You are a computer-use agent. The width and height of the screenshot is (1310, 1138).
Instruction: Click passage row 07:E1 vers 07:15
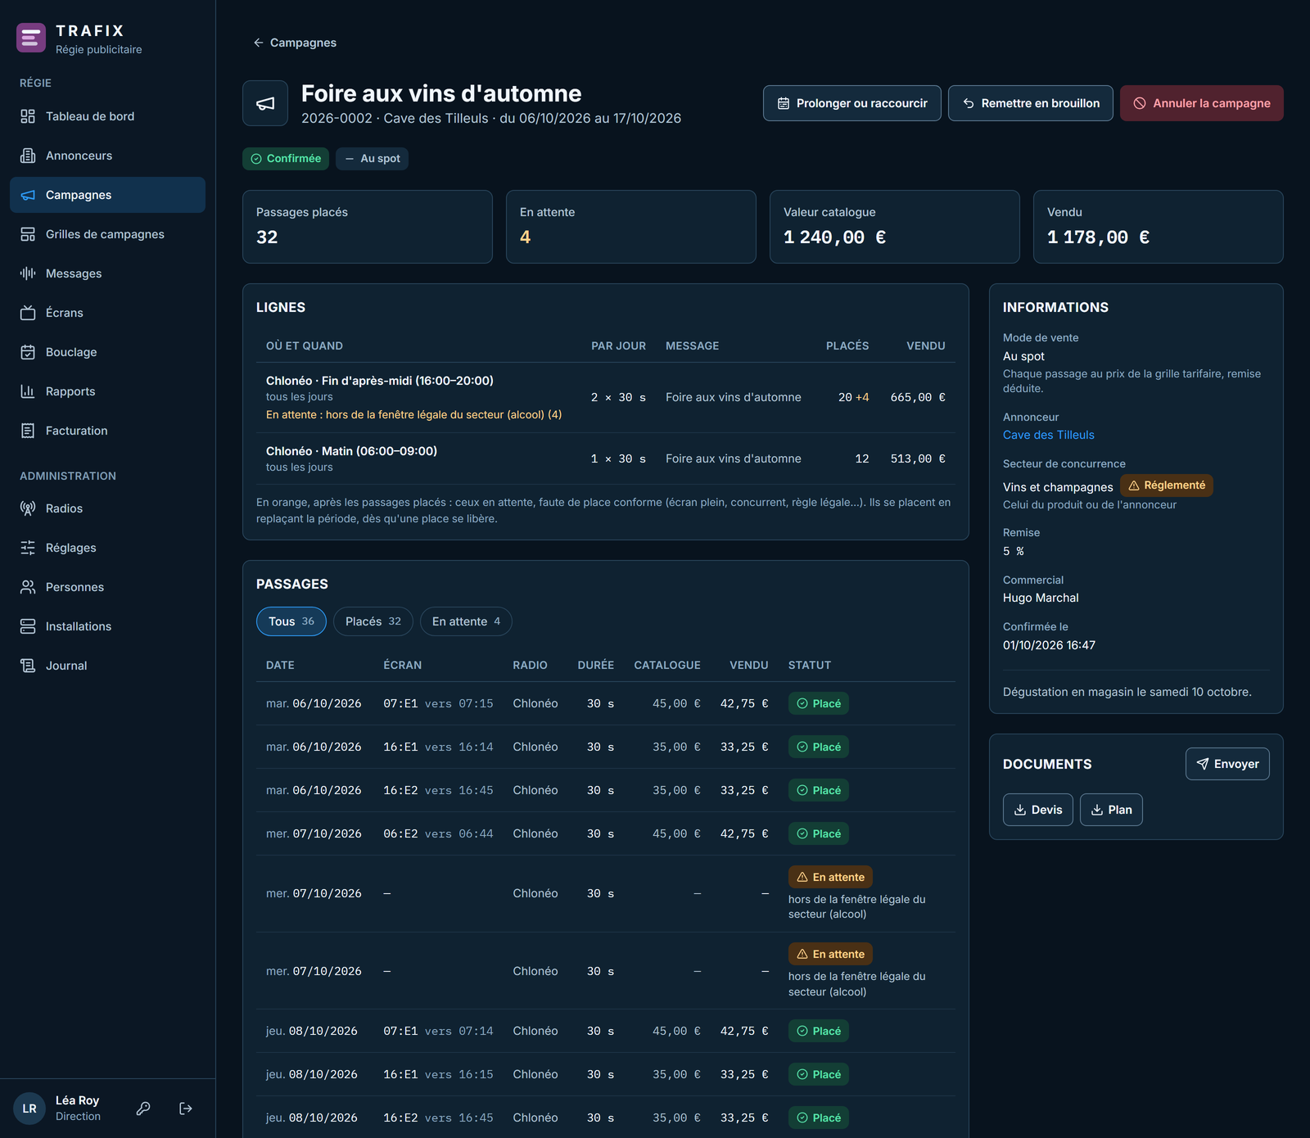click(x=606, y=703)
